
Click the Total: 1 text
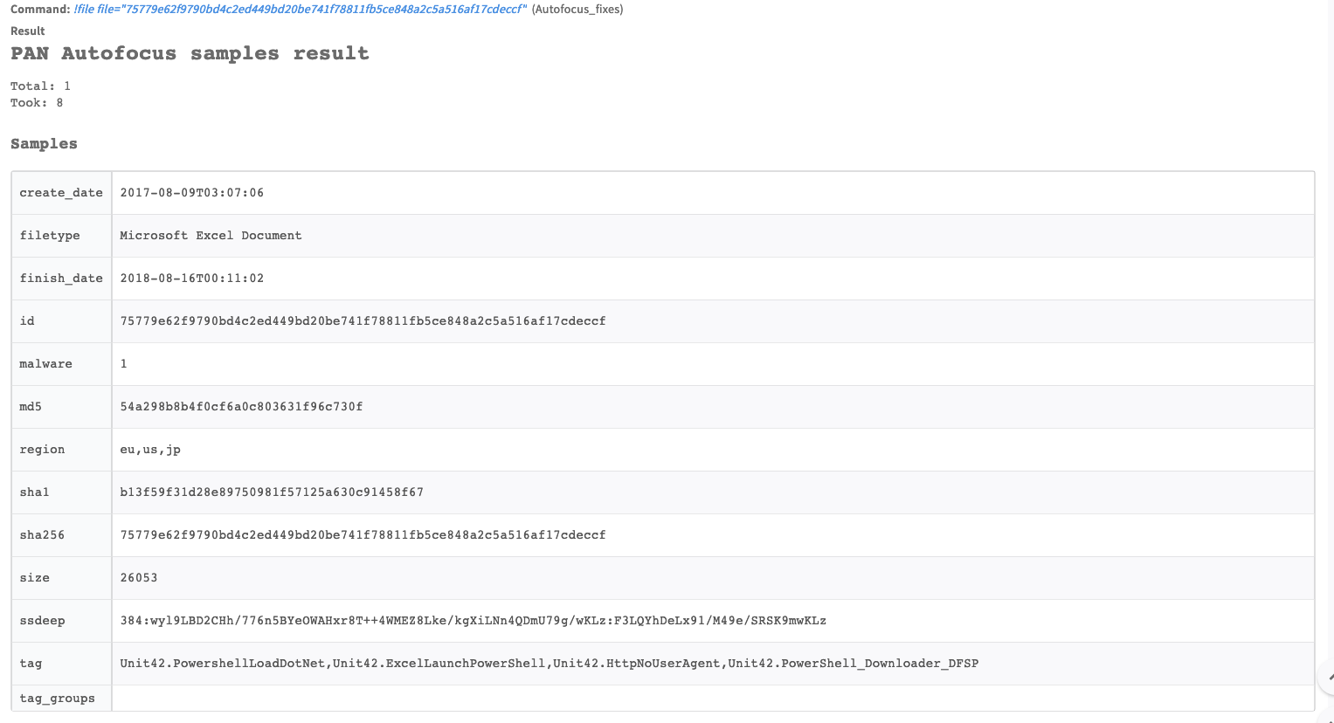click(40, 86)
